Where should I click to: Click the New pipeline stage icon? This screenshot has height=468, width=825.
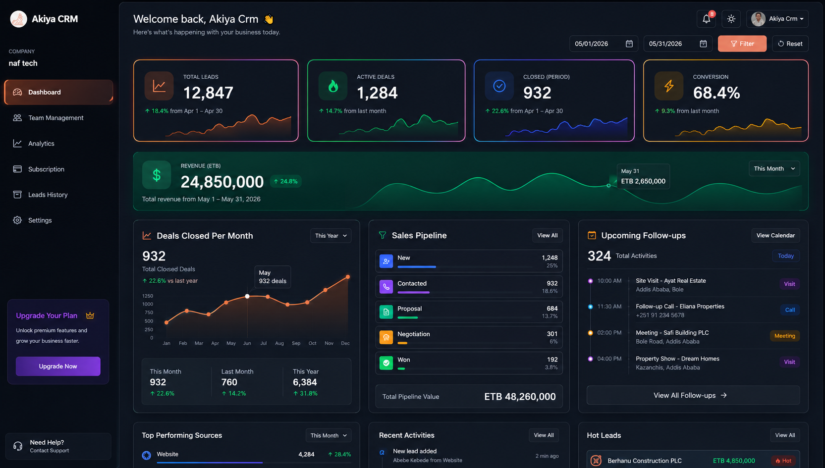(386, 261)
